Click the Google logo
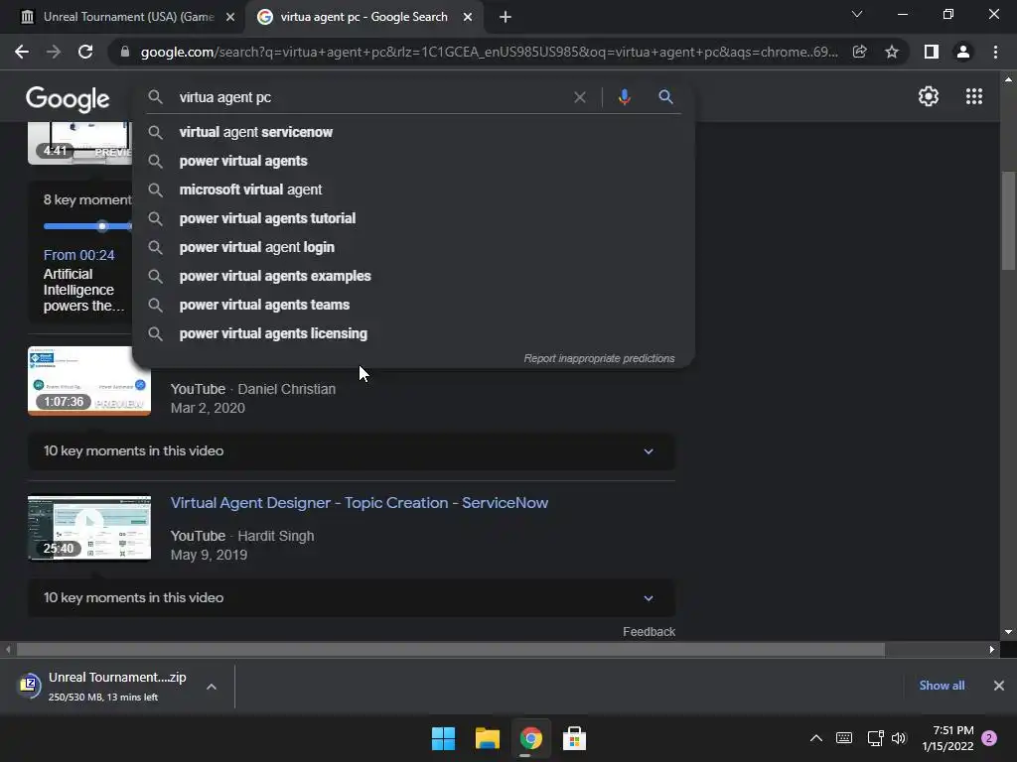The width and height of the screenshot is (1017, 762). point(68,99)
